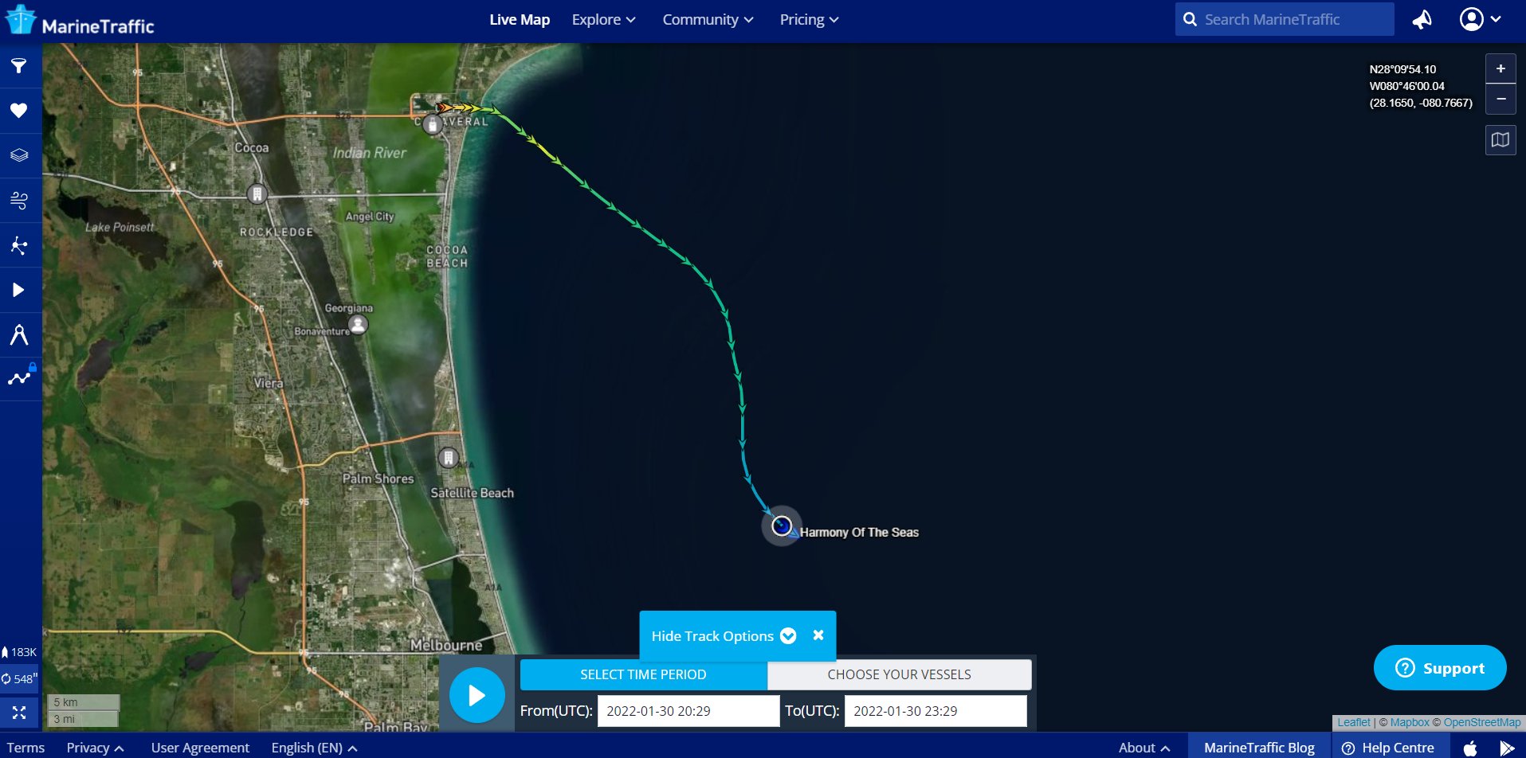This screenshot has height=758, width=1526.
Task: Open the User Agreement link
Action: click(200, 748)
